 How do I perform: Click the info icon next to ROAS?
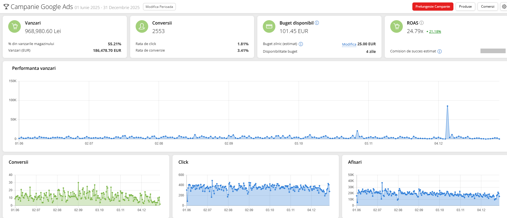click(x=421, y=23)
